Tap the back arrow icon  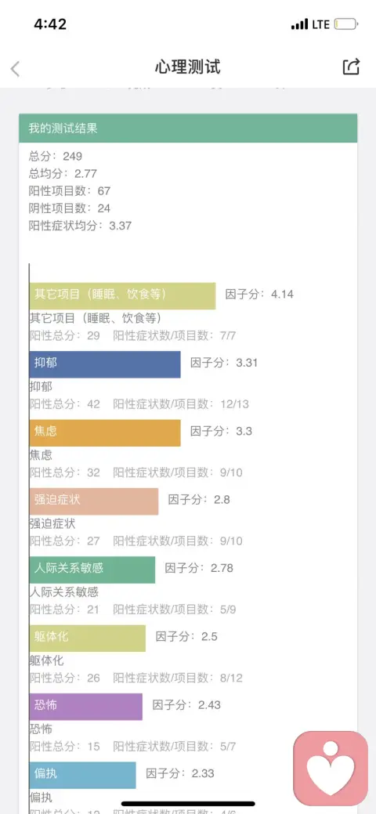coord(15,68)
